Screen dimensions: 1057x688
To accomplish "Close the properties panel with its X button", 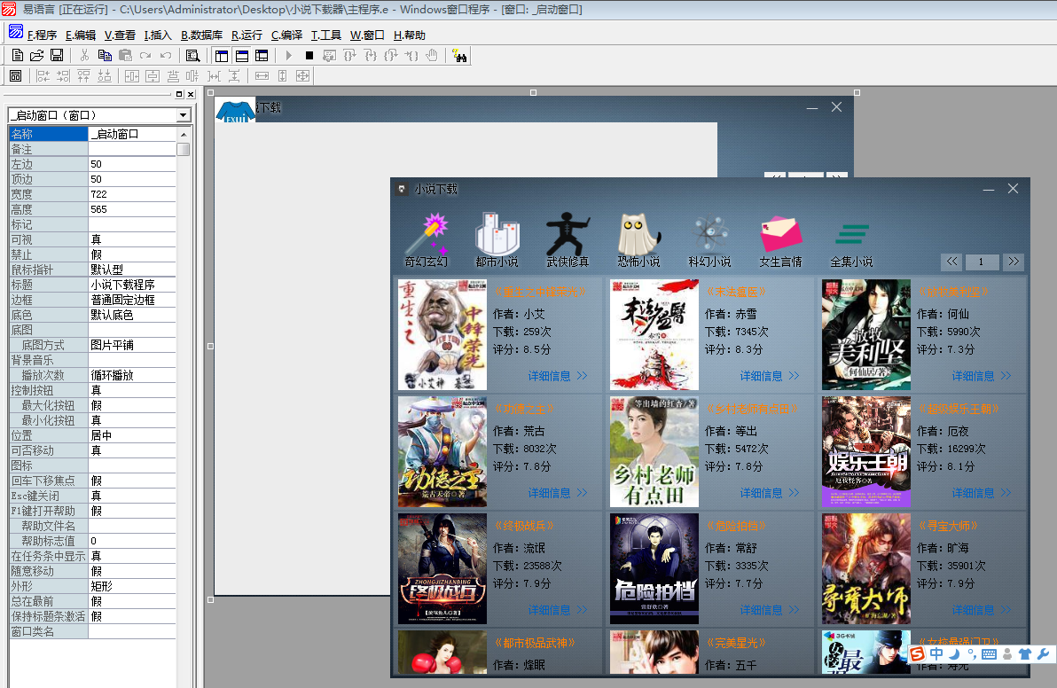I will click(191, 94).
